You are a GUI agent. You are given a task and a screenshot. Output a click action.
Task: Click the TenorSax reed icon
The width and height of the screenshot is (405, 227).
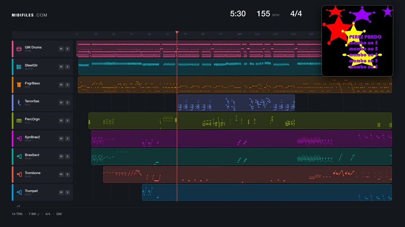click(19, 103)
